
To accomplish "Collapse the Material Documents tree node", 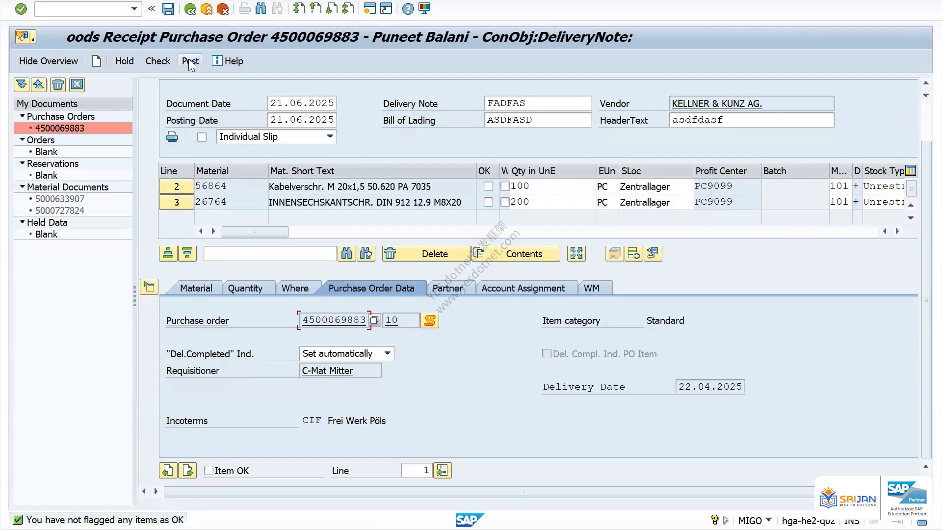I will [x=22, y=187].
